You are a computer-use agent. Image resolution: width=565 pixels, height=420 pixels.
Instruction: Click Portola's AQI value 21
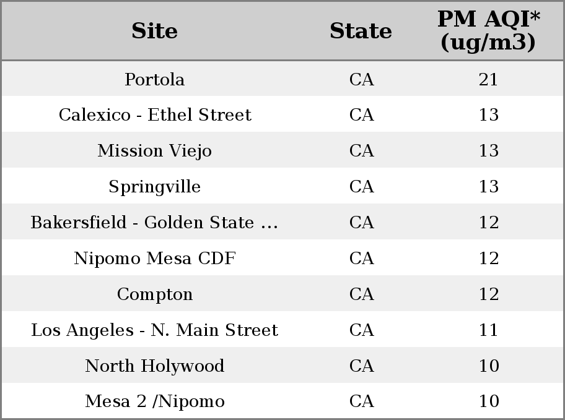tap(489, 79)
